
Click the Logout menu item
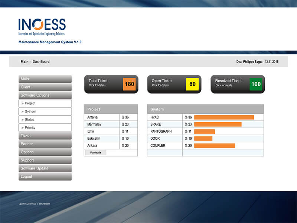pyautogui.click(x=45, y=177)
